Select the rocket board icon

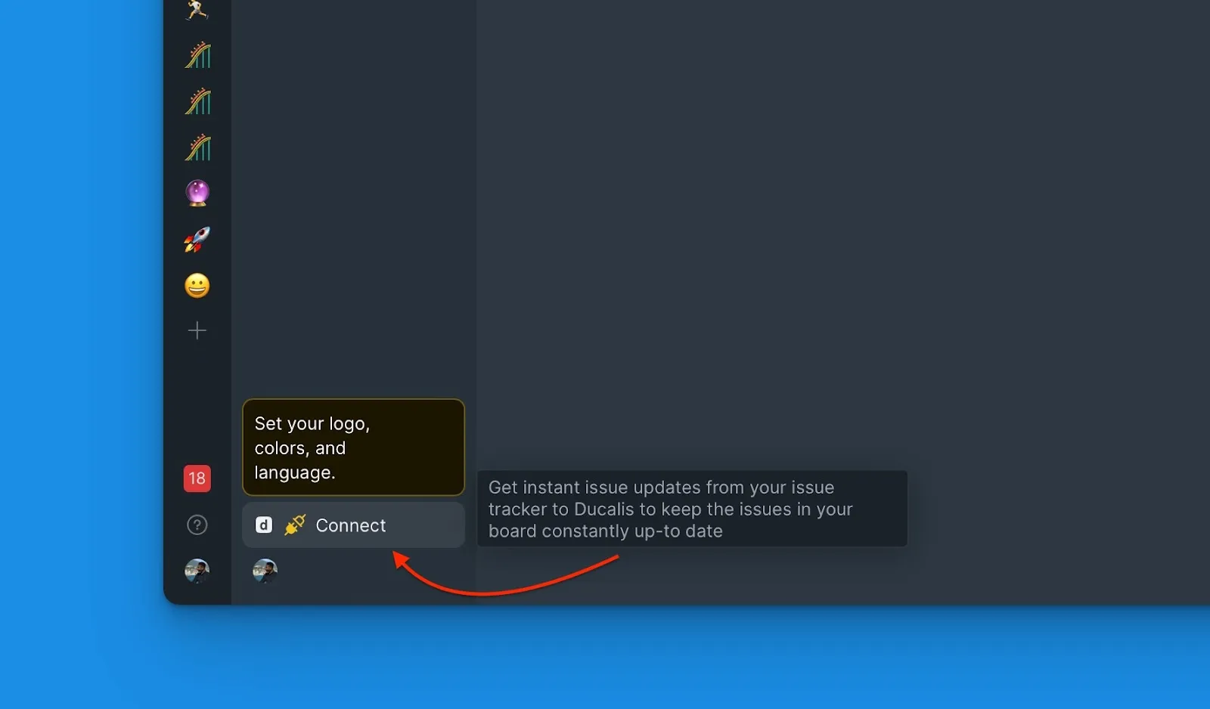[197, 240]
